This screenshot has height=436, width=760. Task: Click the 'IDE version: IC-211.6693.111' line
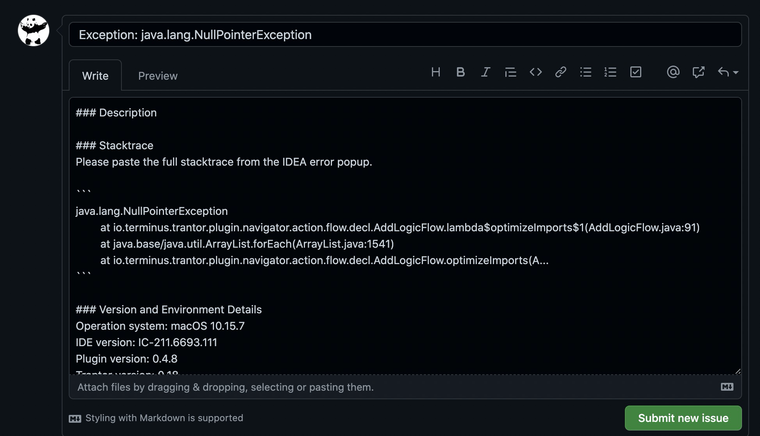(146, 342)
